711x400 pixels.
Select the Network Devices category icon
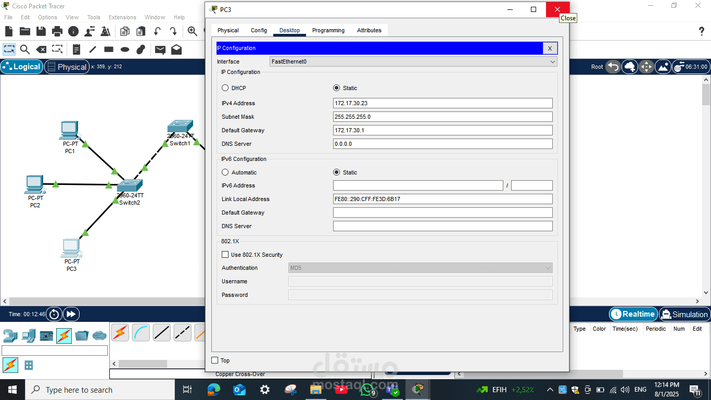(10, 335)
